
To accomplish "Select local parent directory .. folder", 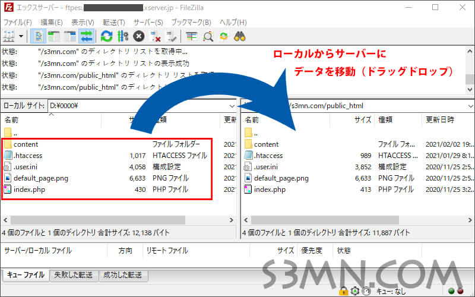I will [11, 132].
